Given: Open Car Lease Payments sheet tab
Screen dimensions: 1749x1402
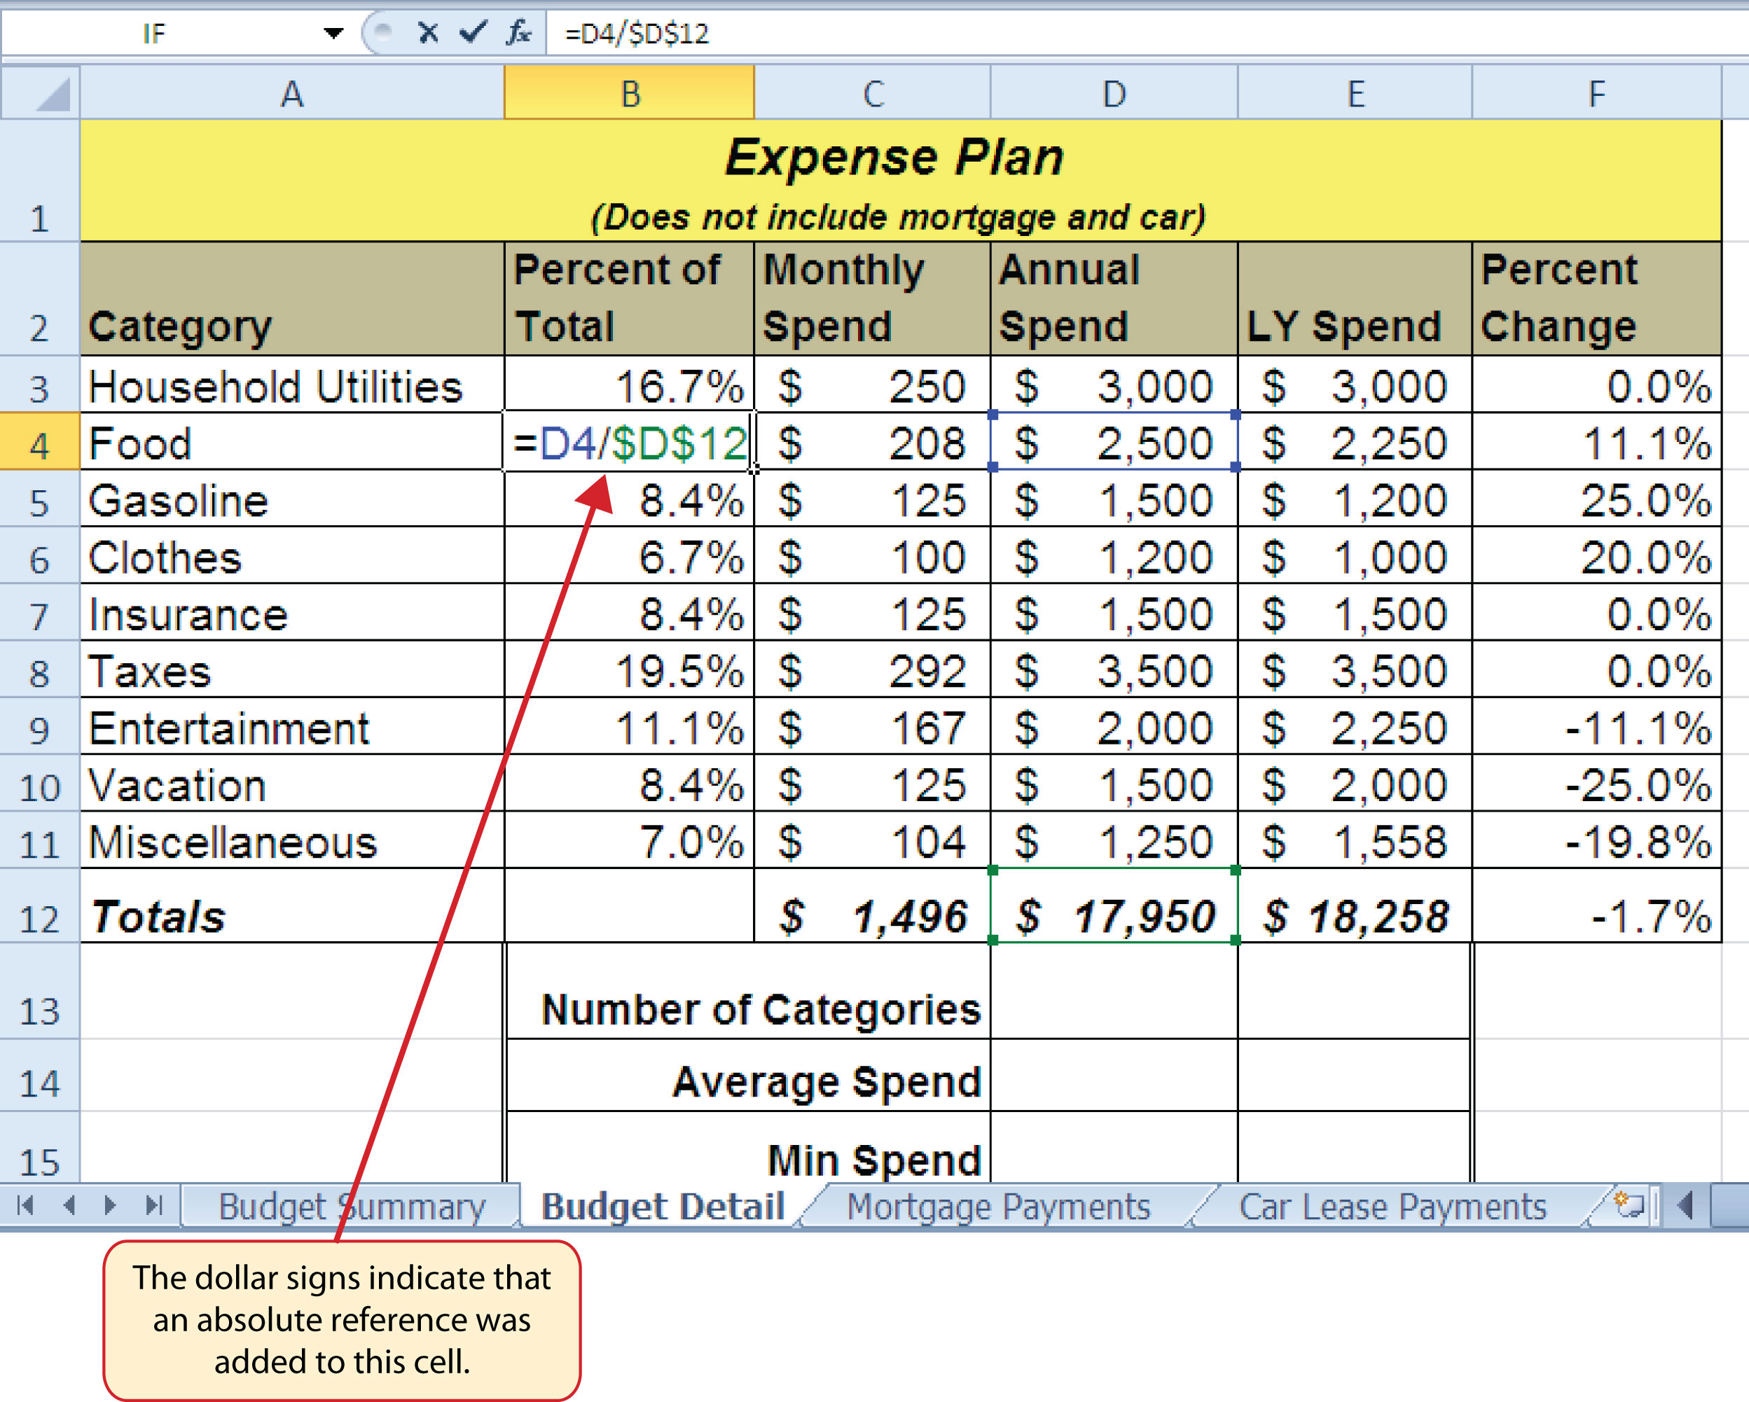Looking at the screenshot, I should pyautogui.click(x=1392, y=1207).
